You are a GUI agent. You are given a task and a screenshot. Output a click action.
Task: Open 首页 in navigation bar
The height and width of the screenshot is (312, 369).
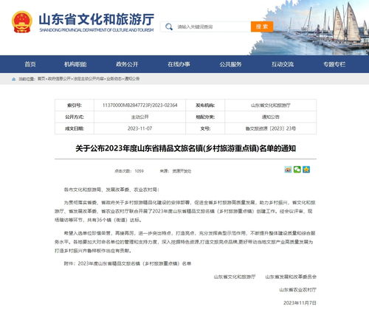click(x=30, y=64)
